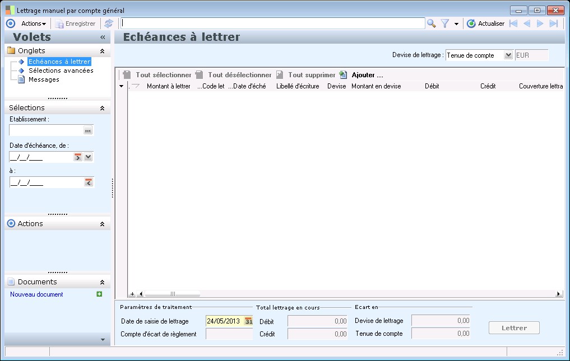The image size is (570, 361).
Task: Click the Date de saisie de lettrage field
Action: pyautogui.click(x=225, y=321)
